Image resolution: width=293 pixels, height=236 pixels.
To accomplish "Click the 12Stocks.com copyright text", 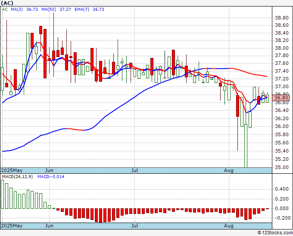I will [x=275, y=233].
